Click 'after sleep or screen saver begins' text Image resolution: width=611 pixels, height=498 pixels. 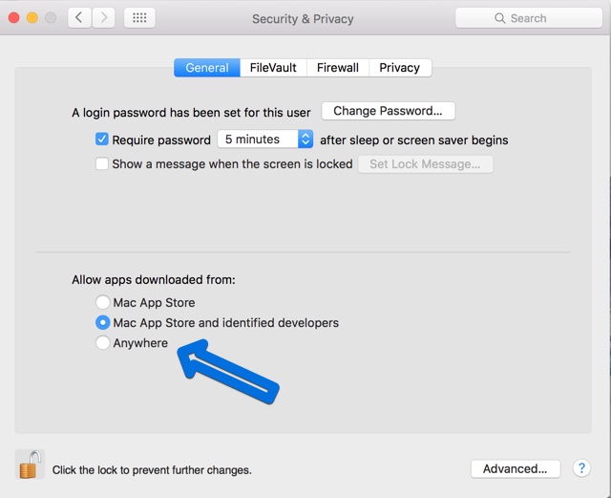tap(414, 141)
